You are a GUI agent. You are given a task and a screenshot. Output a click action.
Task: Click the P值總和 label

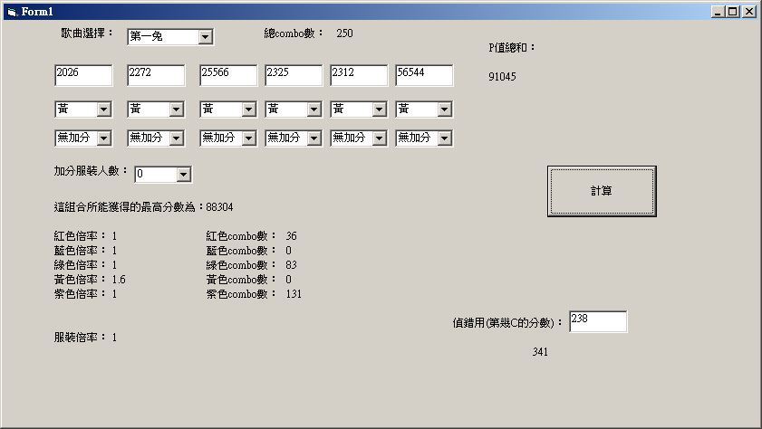[512, 48]
